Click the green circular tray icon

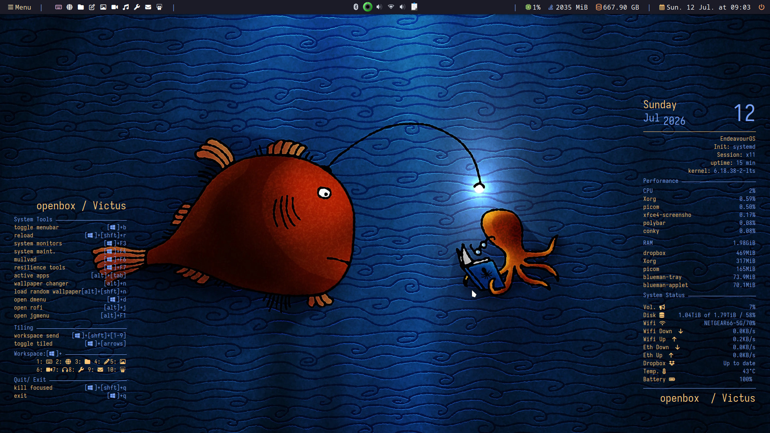click(x=367, y=7)
